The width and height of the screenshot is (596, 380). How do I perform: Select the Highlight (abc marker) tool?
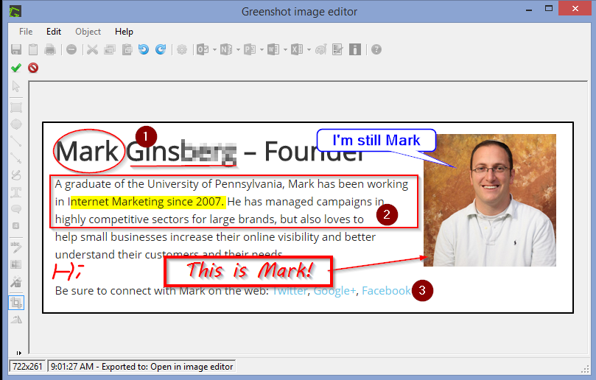click(16, 247)
